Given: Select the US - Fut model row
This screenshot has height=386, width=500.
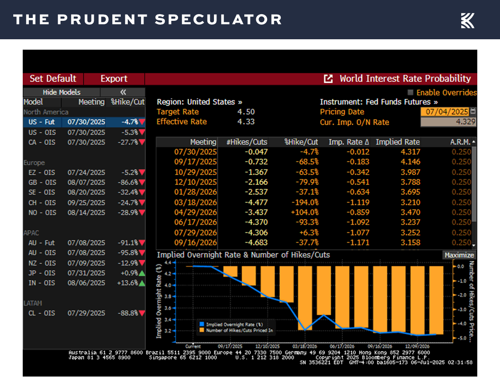Looking at the screenshot, I should [84, 122].
